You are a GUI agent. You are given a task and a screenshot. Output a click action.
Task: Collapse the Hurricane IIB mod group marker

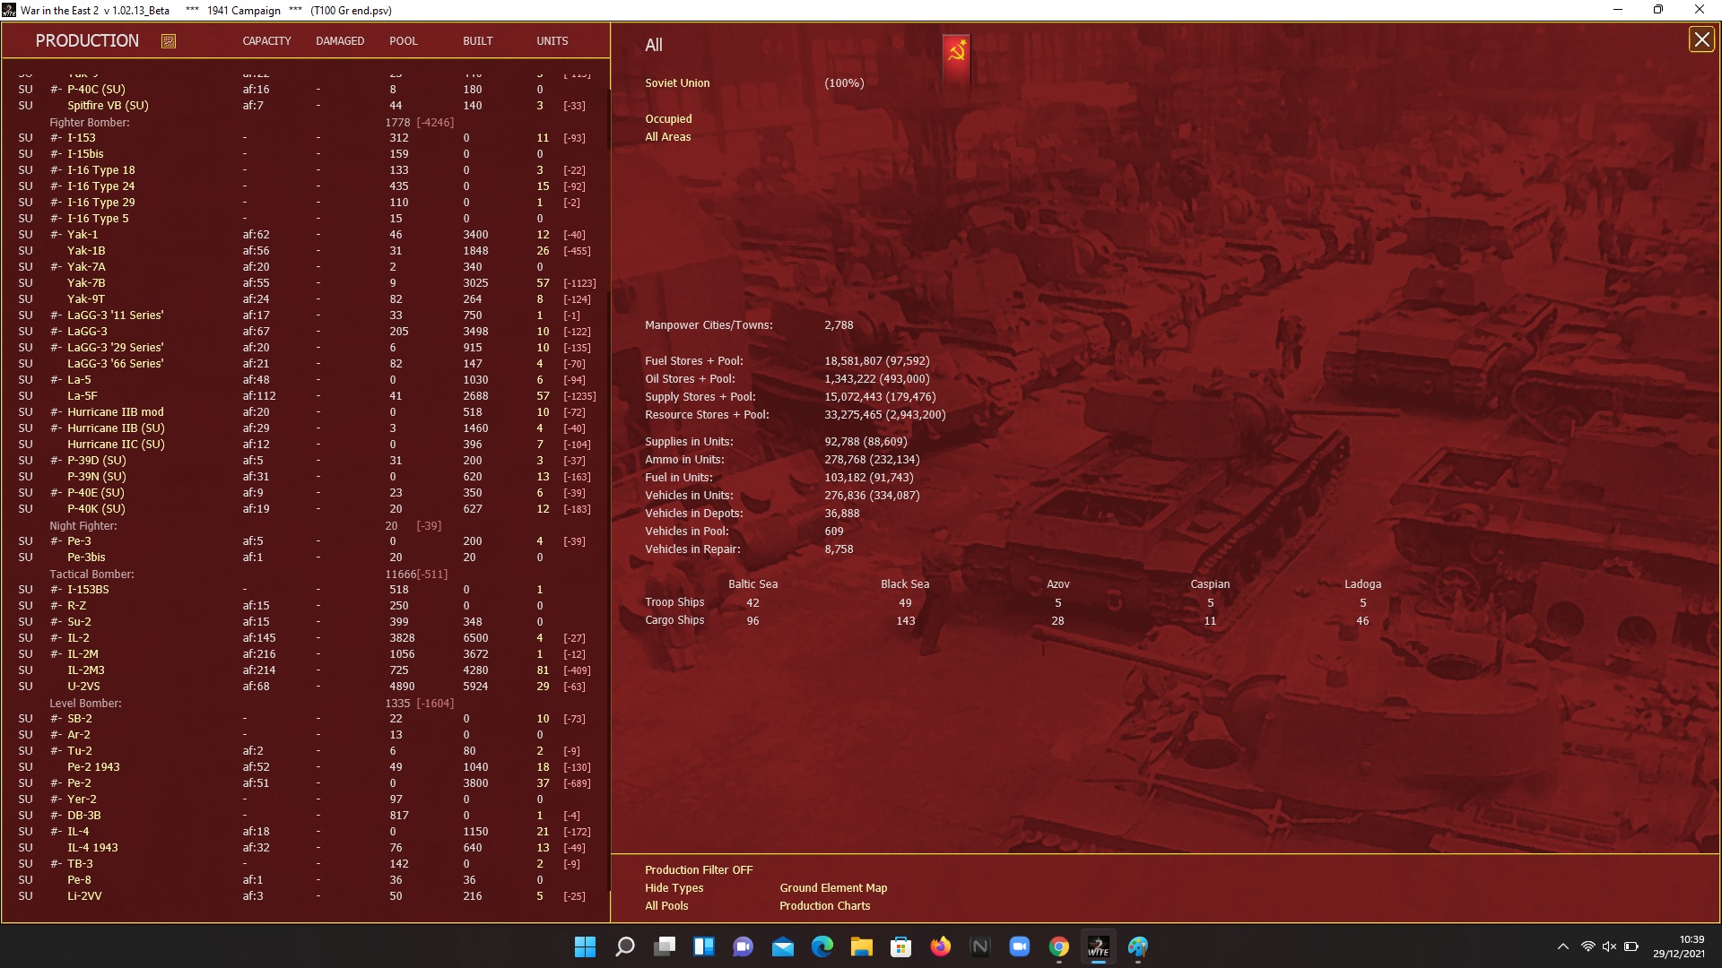click(x=56, y=412)
